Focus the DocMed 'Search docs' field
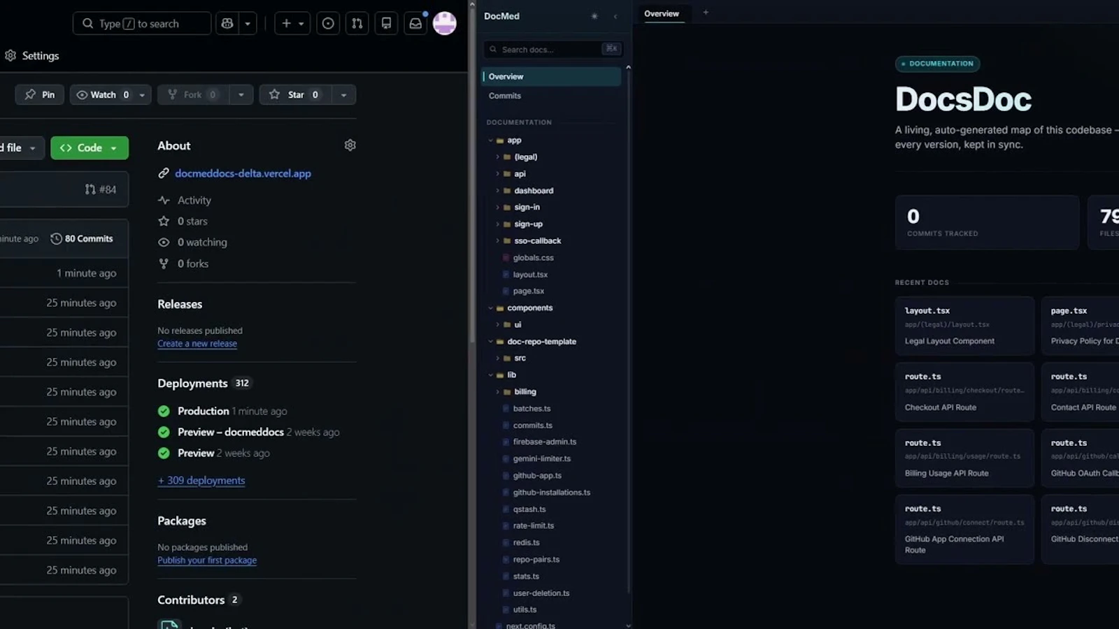The height and width of the screenshot is (629, 1119). (553, 50)
